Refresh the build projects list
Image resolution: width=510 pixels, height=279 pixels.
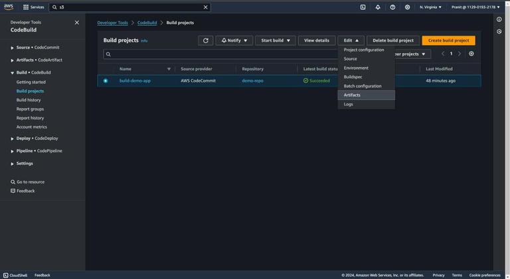tap(206, 40)
